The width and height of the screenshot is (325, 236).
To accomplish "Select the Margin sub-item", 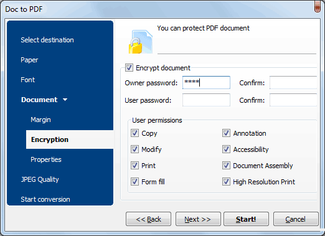I will tap(40, 120).
